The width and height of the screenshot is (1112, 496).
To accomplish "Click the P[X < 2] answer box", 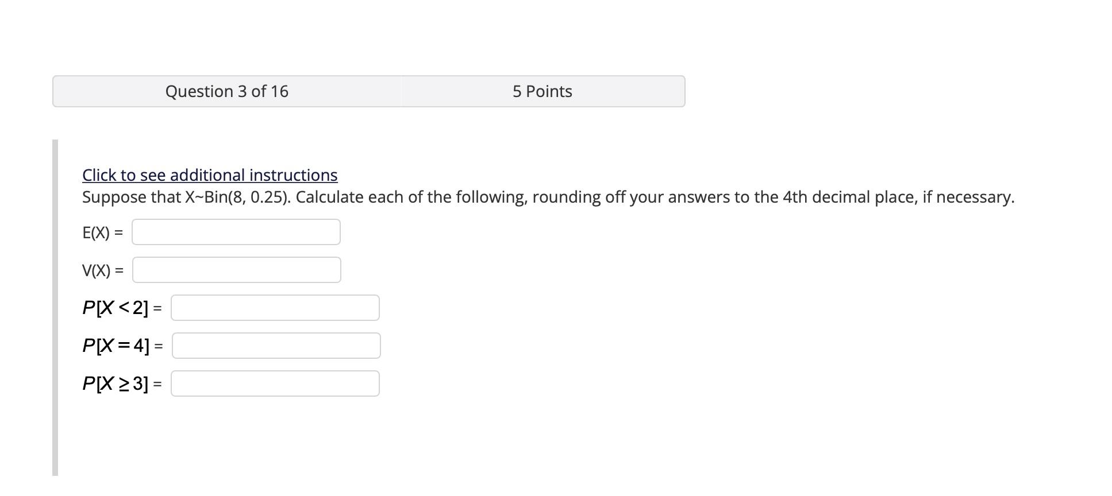I will (275, 308).
